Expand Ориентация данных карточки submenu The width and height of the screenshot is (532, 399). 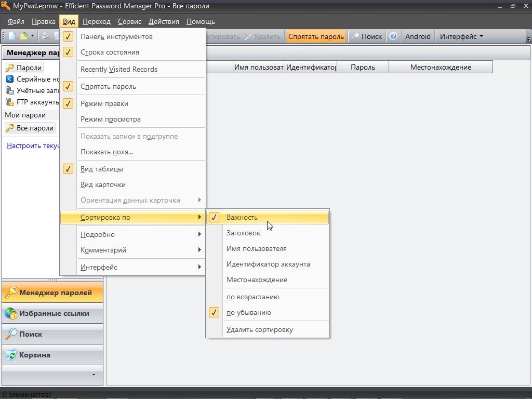(x=132, y=200)
